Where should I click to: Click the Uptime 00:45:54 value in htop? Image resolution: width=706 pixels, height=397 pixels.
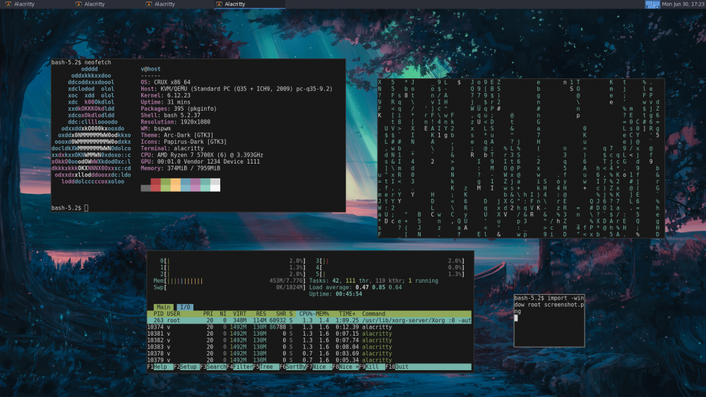click(349, 294)
